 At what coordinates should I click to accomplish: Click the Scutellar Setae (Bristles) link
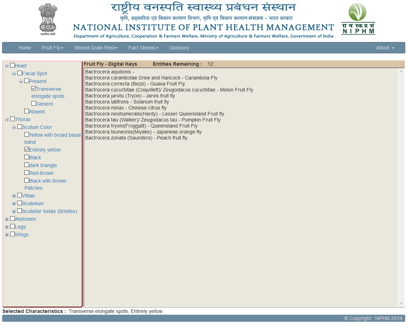(x=50, y=212)
